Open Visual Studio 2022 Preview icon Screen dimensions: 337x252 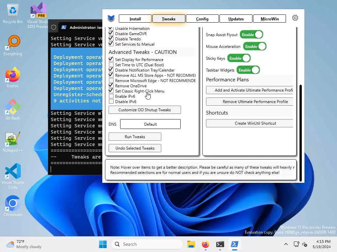tap(38, 15)
